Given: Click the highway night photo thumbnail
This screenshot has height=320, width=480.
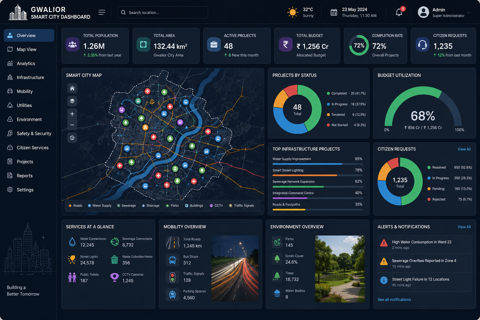Looking at the screenshot, I should click(235, 268).
